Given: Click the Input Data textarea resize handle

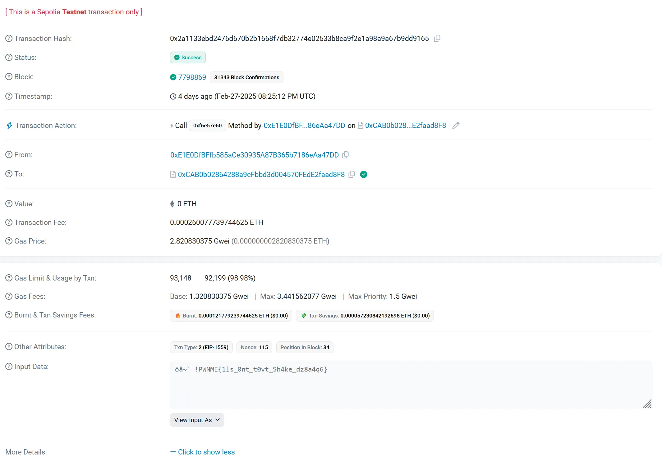Looking at the screenshot, I should pyautogui.click(x=647, y=404).
